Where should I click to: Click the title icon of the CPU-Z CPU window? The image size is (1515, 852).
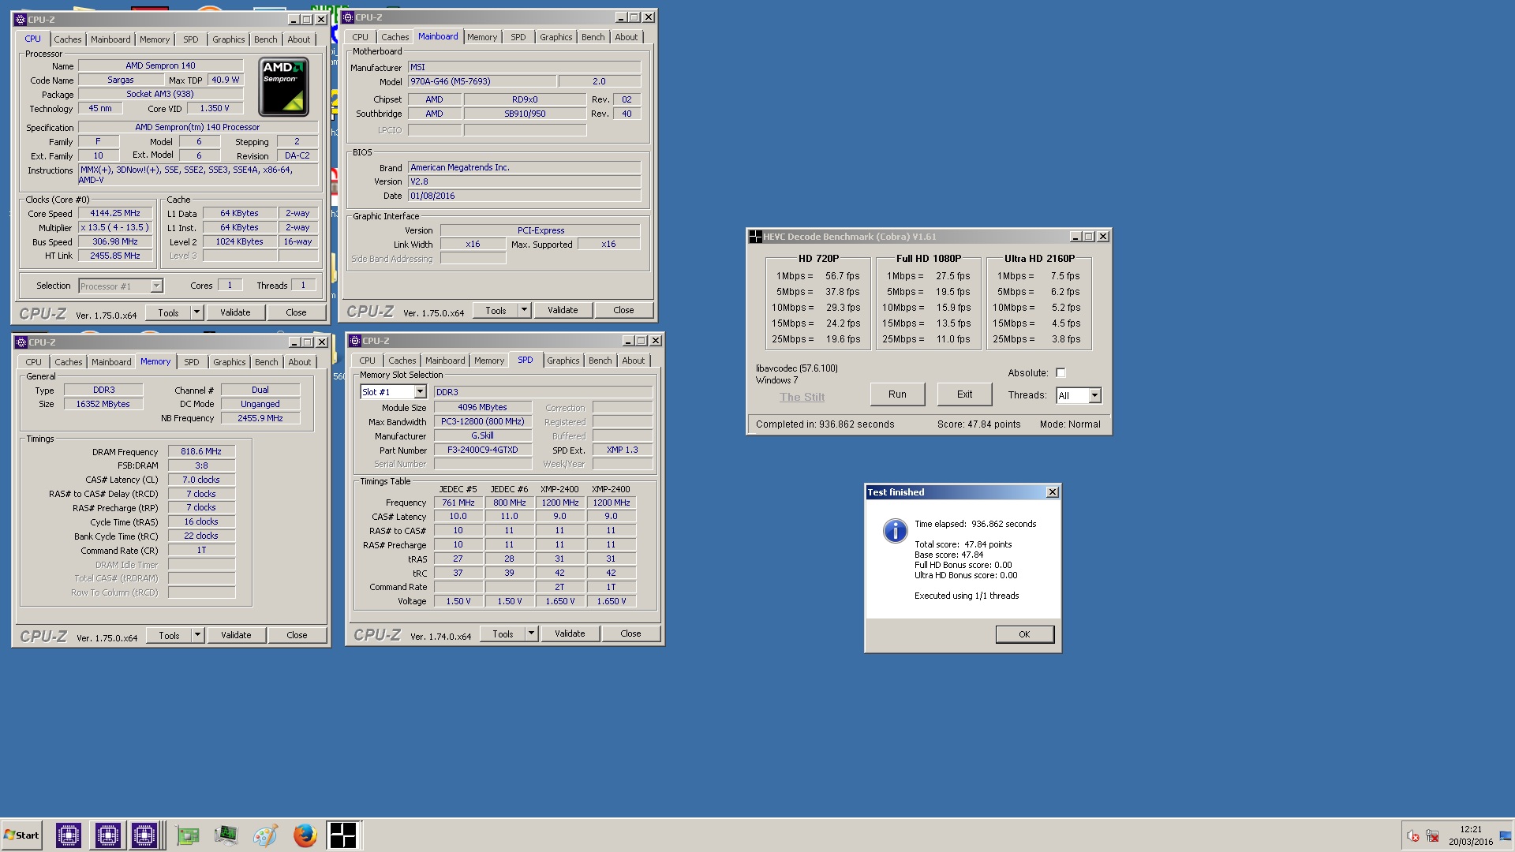(x=21, y=20)
